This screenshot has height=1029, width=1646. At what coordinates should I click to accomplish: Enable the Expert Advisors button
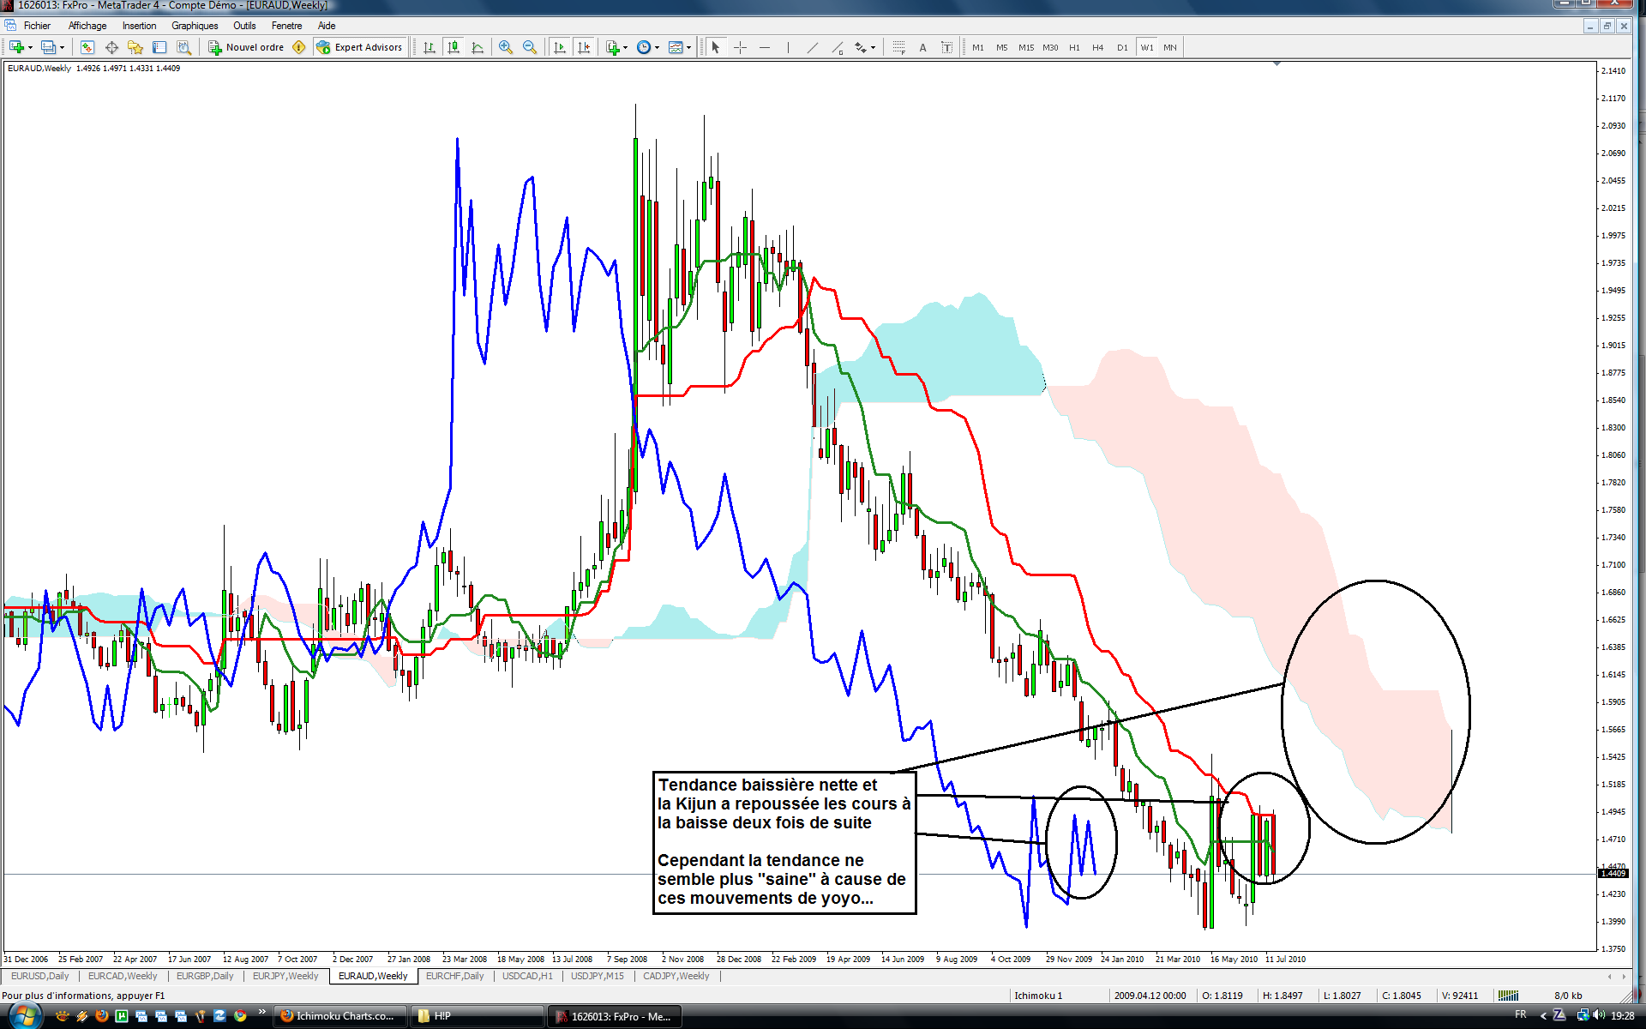click(x=359, y=47)
